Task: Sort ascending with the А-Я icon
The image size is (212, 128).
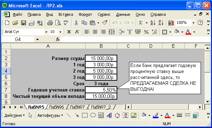Action: pyautogui.click(x=153, y=23)
